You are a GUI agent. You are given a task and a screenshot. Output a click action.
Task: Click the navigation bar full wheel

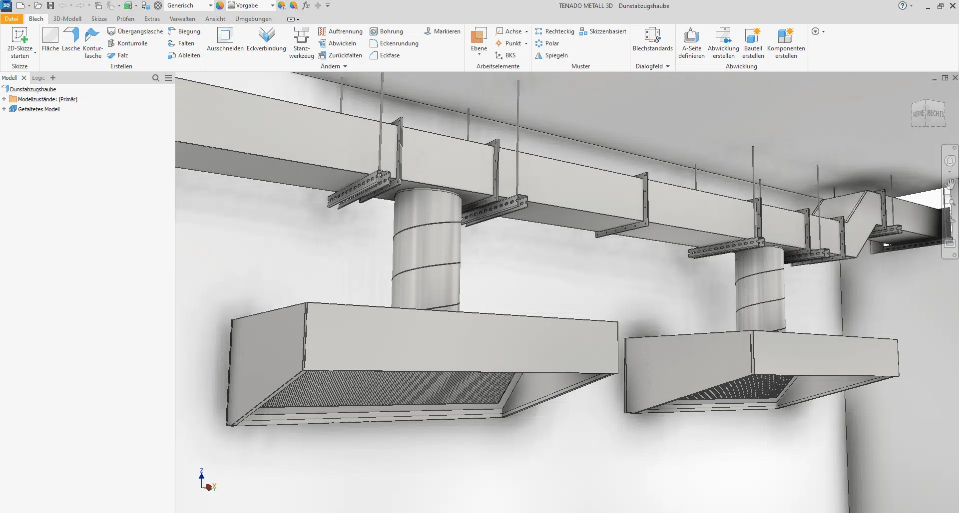click(x=950, y=161)
